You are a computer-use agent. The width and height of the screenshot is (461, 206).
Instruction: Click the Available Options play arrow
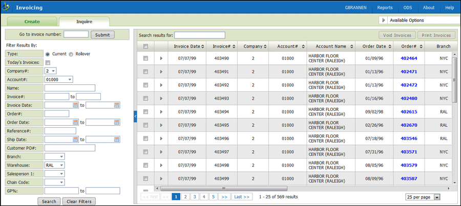(384, 20)
